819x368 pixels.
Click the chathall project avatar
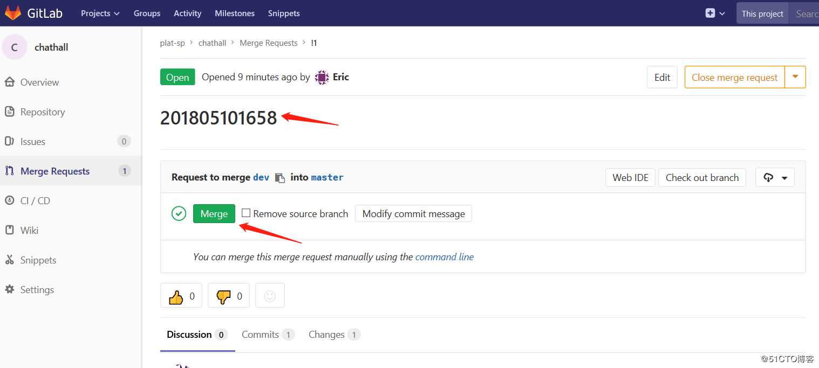(x=15, y=47)
